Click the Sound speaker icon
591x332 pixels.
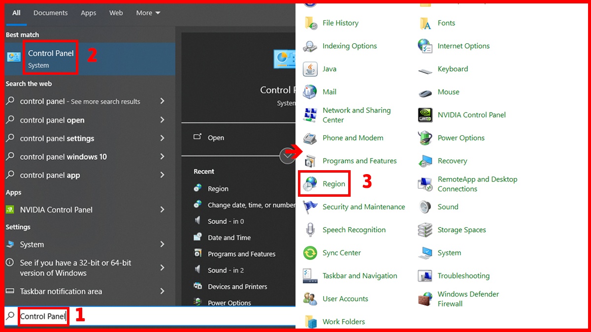(x=425, y=207)
